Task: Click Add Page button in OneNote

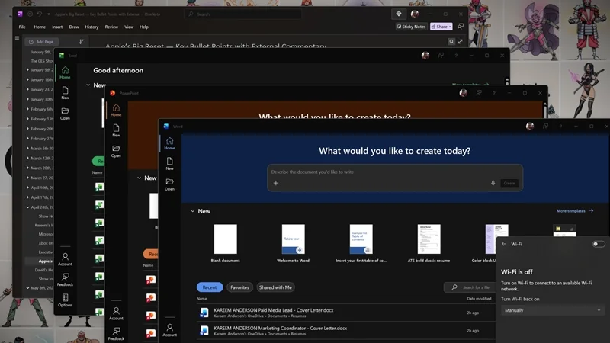Action: click(41, 42)
